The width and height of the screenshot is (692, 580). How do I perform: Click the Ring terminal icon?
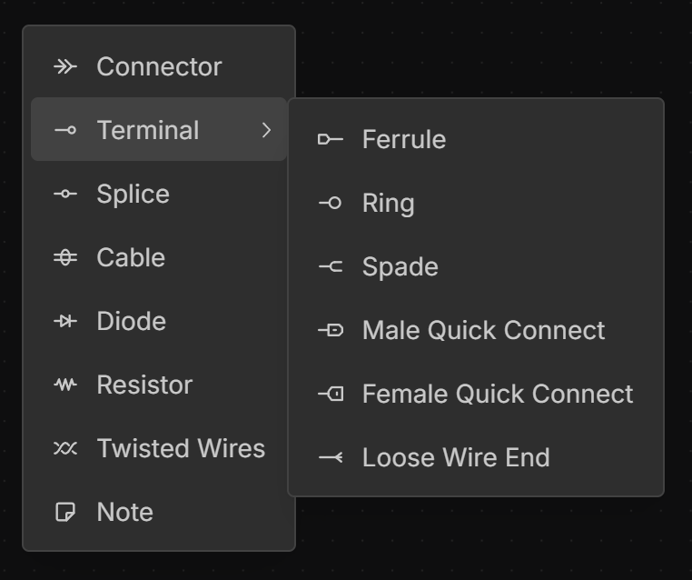[x=331, y=203]
